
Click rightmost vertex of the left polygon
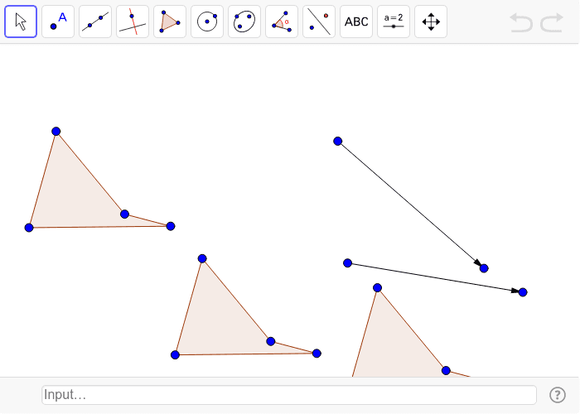171,226
